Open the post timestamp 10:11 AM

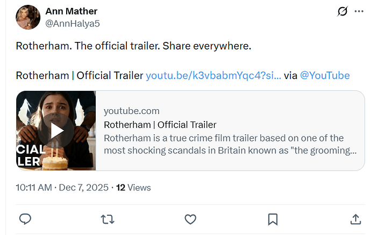(34, 188)
